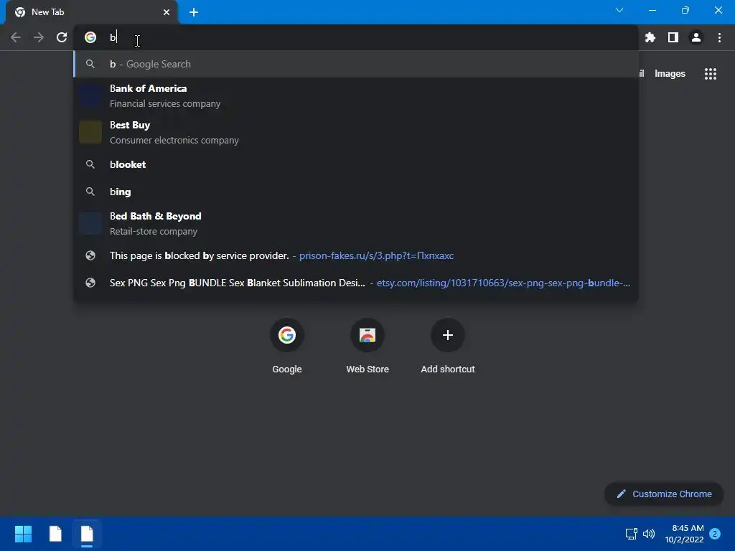Open network status in system tray
Viewport: 735px width, 551px height.
coord(631,534)
